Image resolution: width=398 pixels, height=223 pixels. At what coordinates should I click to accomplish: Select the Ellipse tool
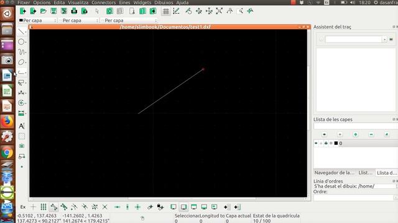[22, 62]
